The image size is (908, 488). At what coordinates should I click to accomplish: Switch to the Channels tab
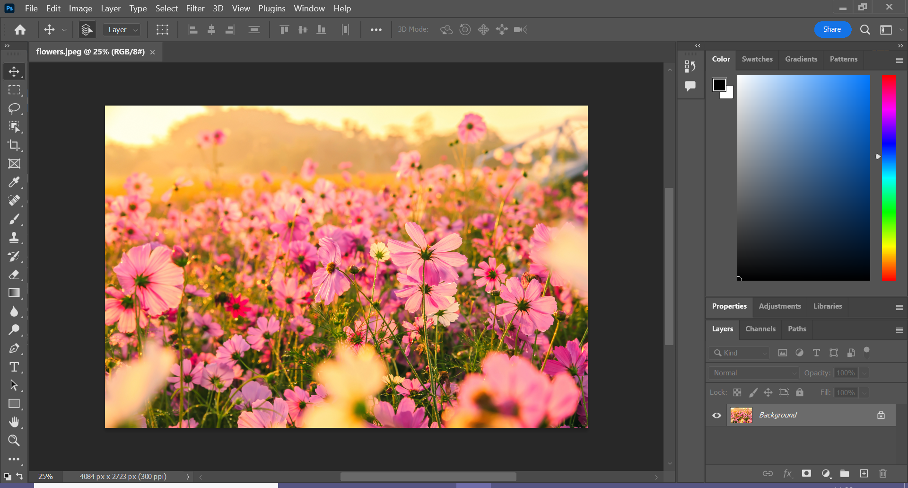(x=760, y=329)
